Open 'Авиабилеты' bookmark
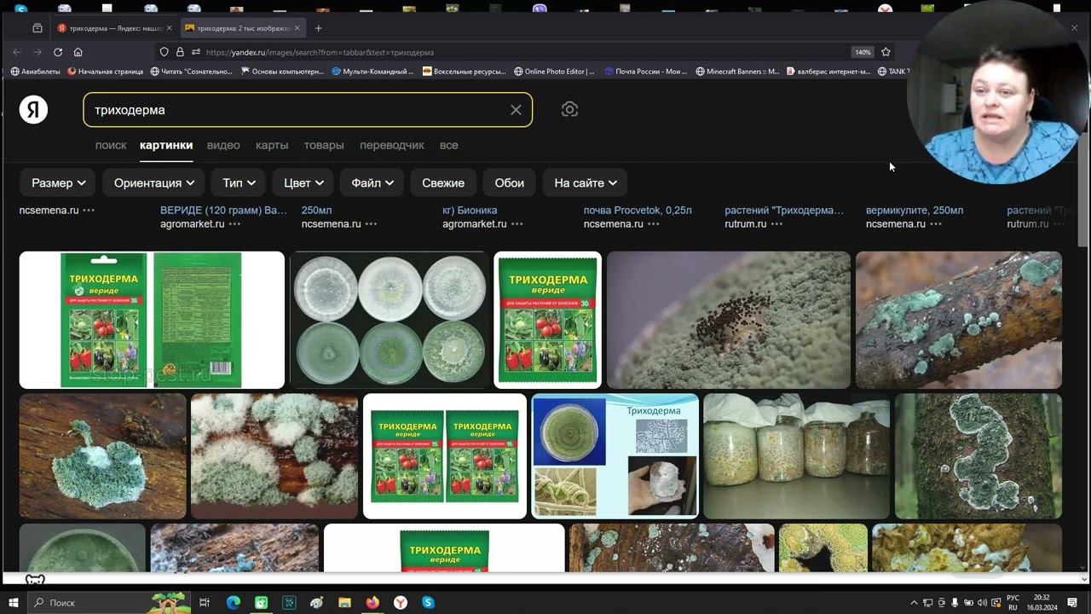Viewport: 1091px width, 614px height. click(x=35, y=72)
